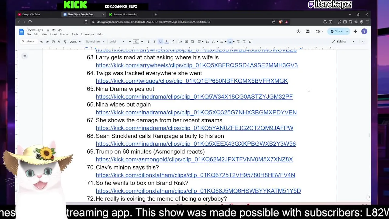Open the browser extensions puzzle icon

[325, 22]
